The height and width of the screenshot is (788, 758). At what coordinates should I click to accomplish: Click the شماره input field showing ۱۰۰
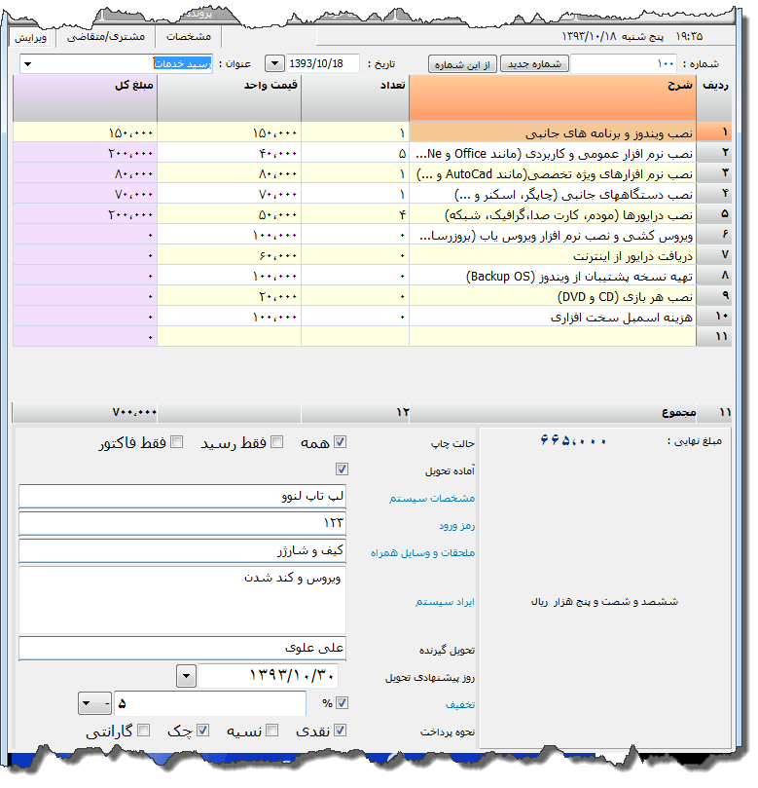tap(624, 64)
